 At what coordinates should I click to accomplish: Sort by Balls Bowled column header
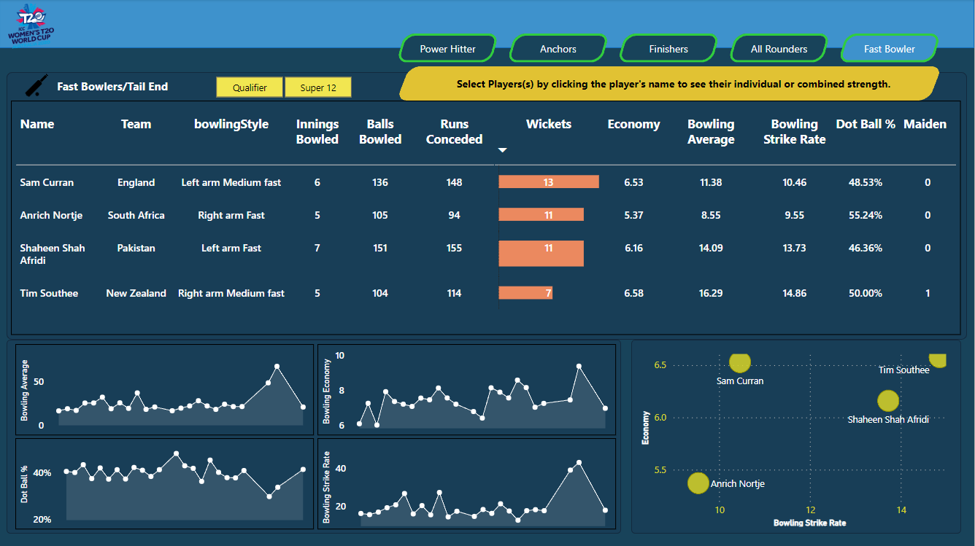tap(380, 131)
